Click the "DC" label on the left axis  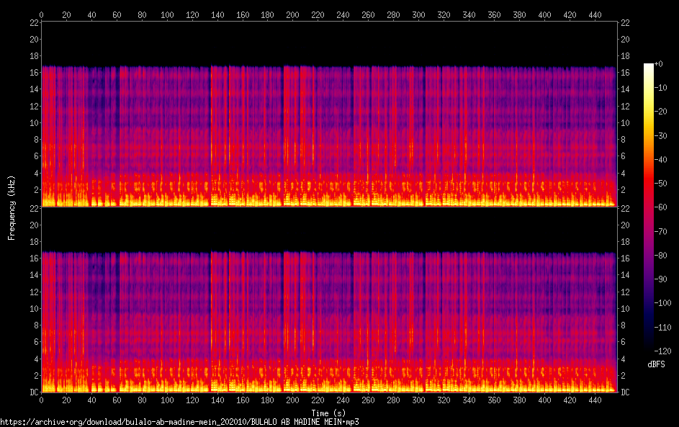(35, 392)
